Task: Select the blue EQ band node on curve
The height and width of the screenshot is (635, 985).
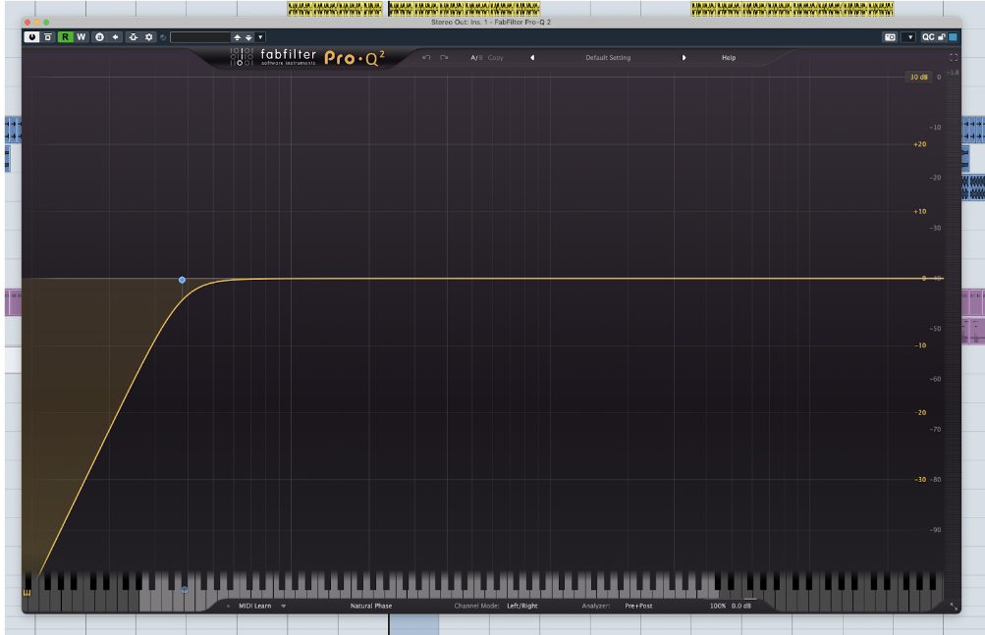Action: (x=182, y=280)
